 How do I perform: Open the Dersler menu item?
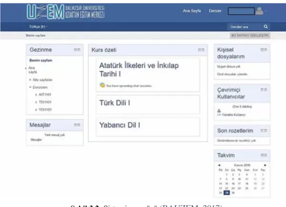pos(215,11)
